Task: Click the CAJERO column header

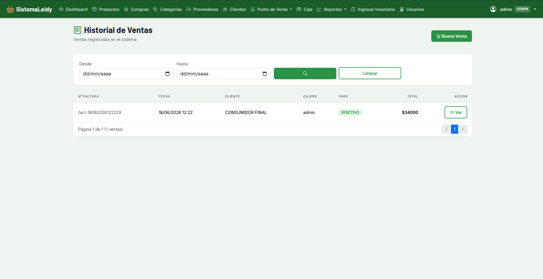Action: coord(310,96)
